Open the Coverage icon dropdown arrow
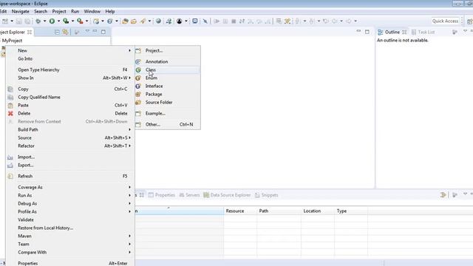Image resolution: width=473 pixels, height=266 pixels. click(x=72, y=21)
